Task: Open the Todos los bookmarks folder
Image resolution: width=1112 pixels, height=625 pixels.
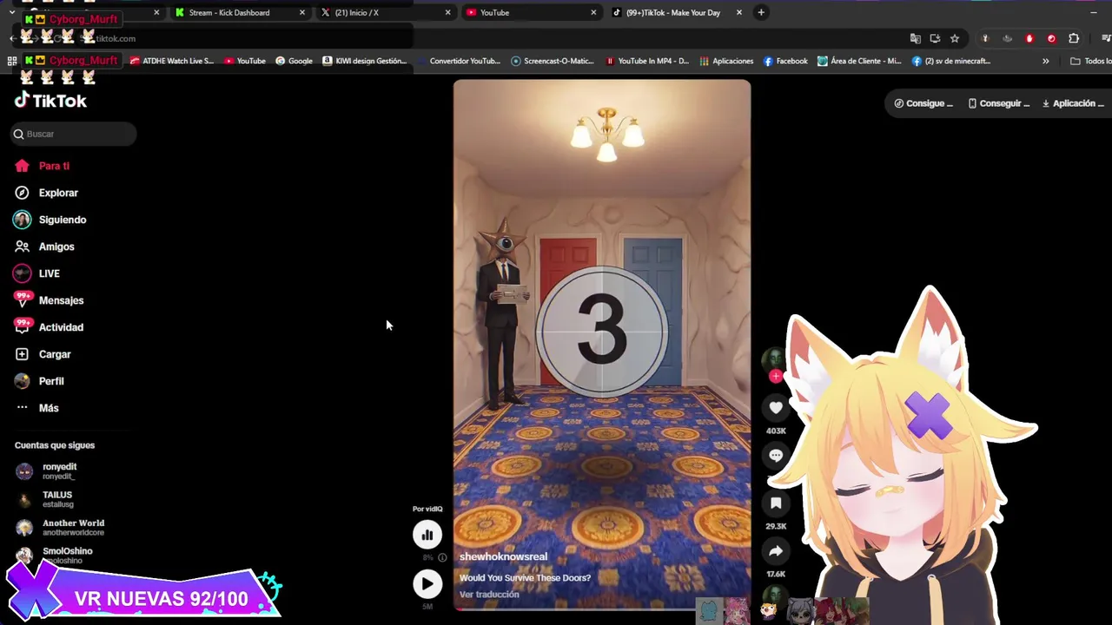Action: (1090, 61)
